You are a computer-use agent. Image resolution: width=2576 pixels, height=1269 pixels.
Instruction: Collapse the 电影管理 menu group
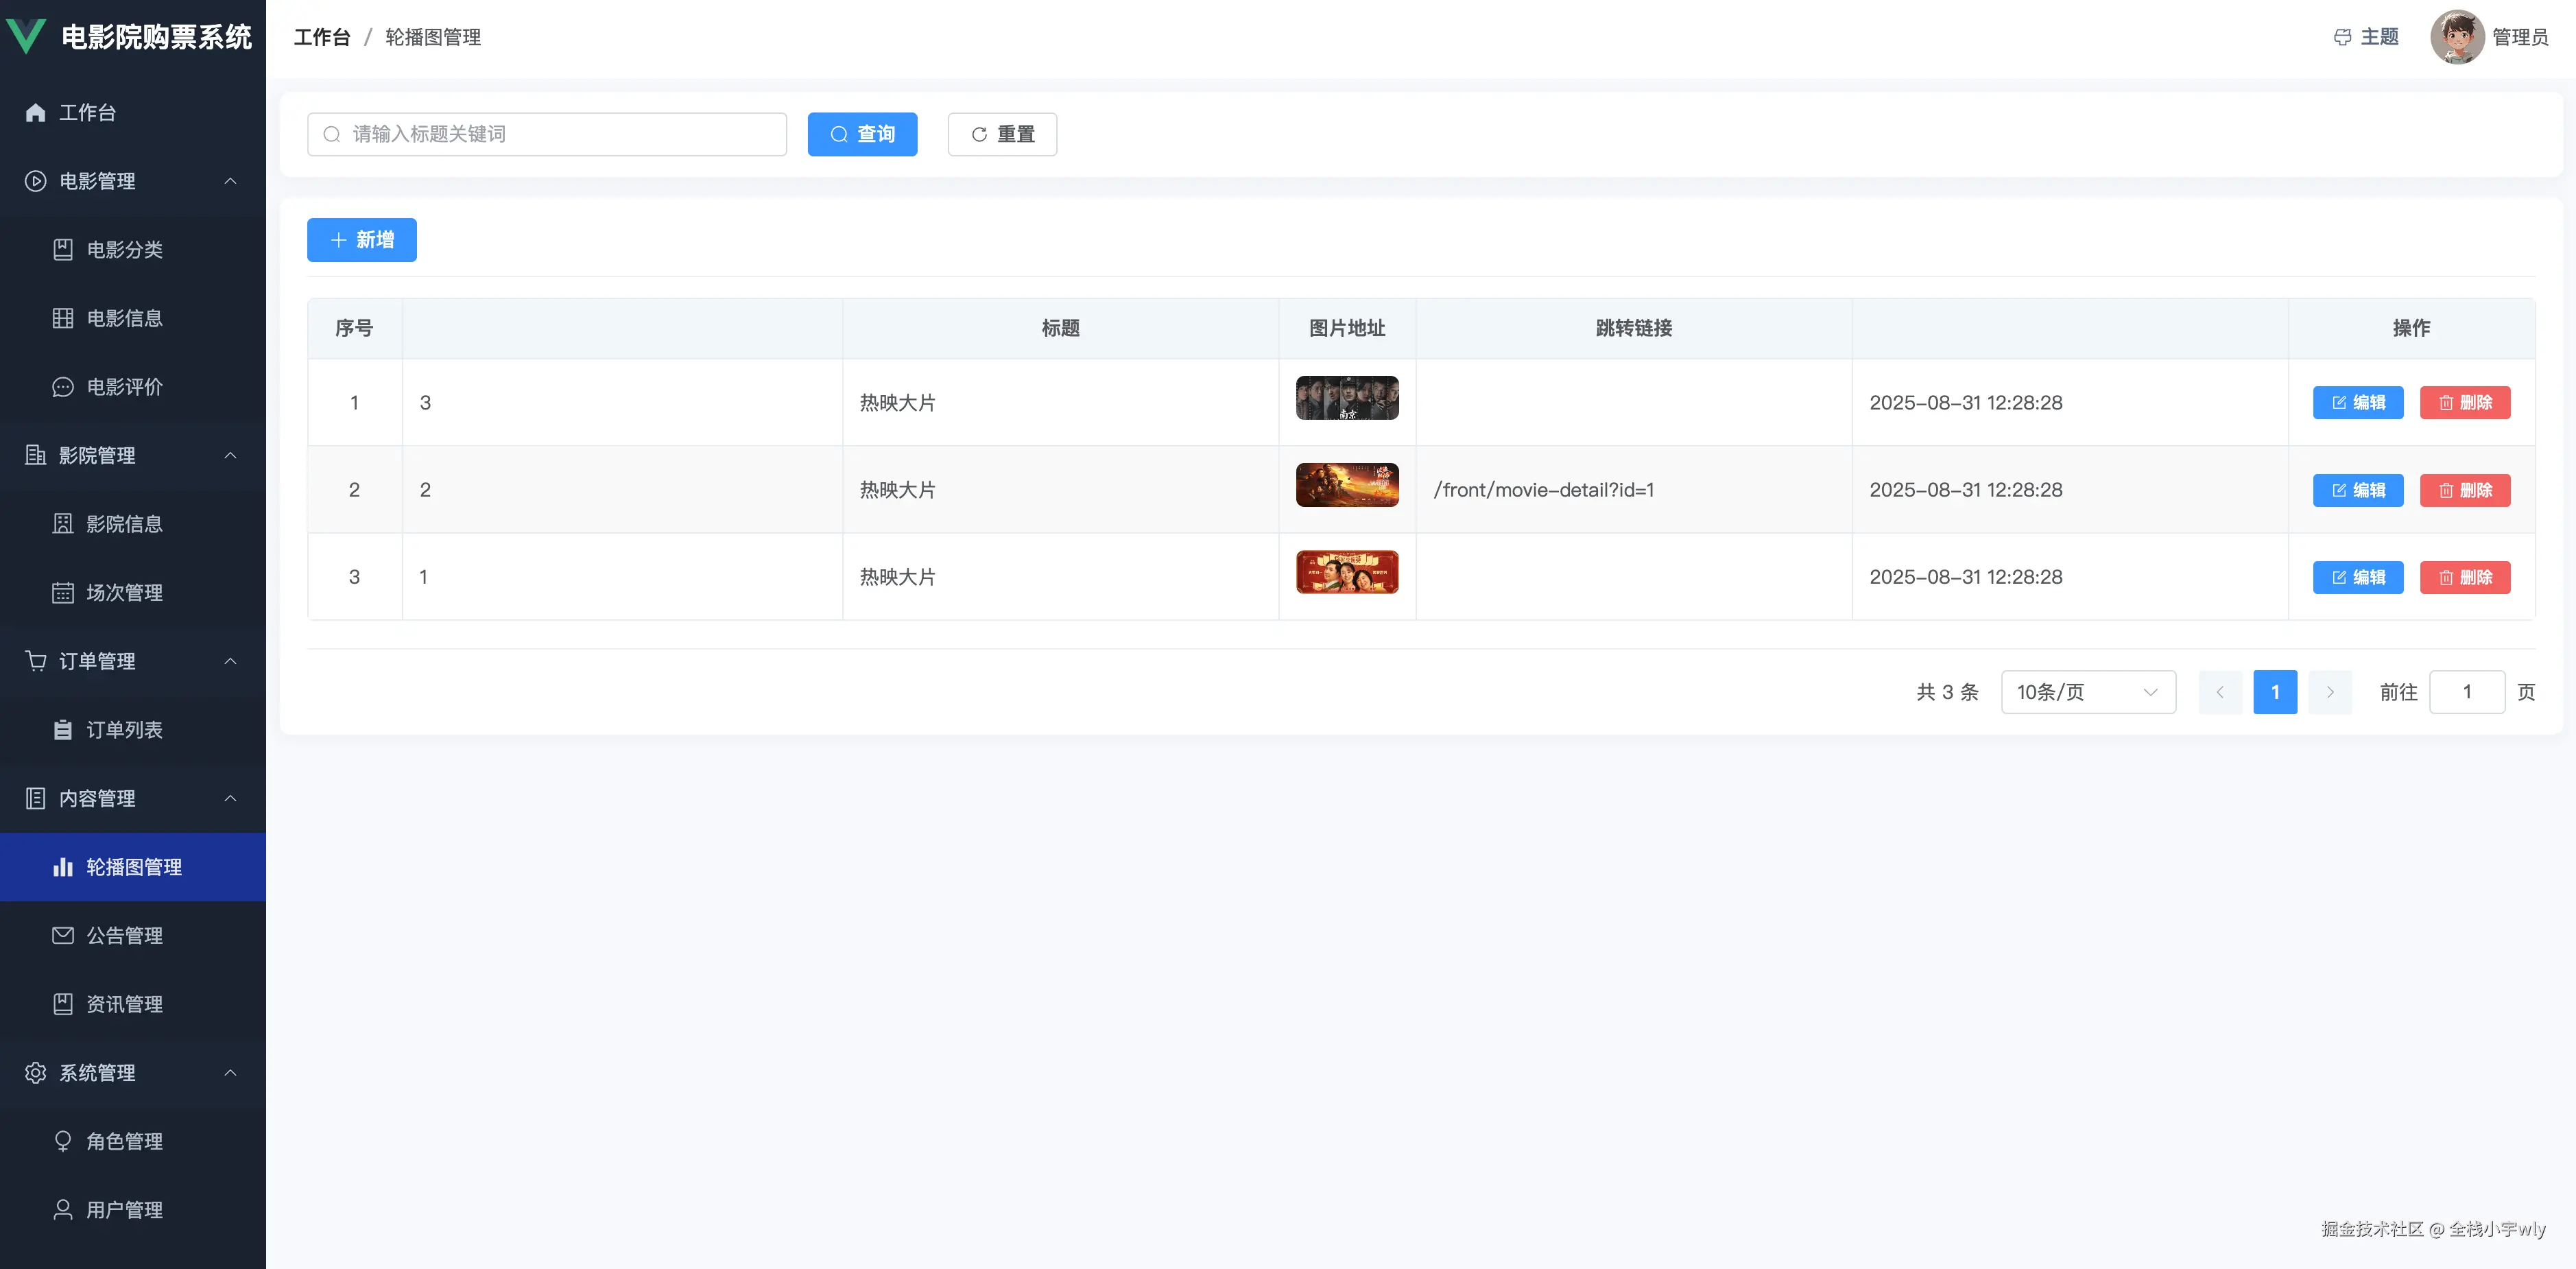click(133, 181)
